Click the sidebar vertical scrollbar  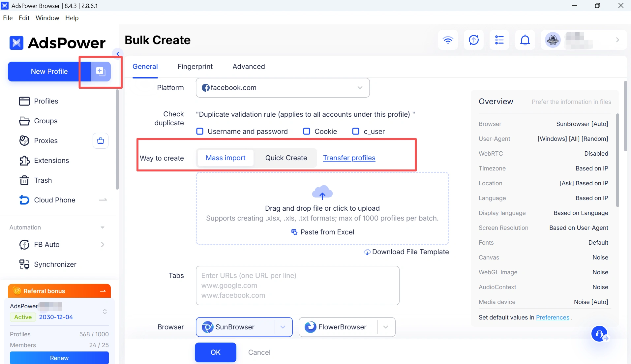[117, 140]
